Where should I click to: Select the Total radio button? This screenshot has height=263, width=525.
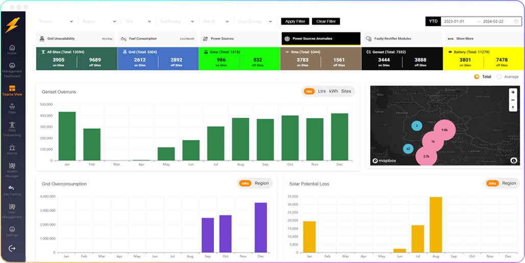tap(477, 77)
